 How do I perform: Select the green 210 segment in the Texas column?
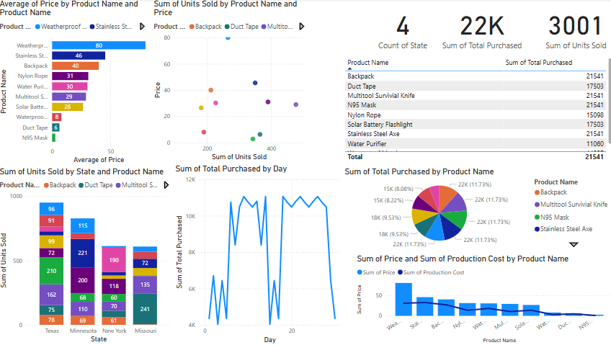tap(51, 272)
